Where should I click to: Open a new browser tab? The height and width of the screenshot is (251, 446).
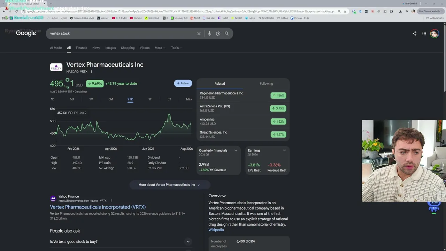point(51,3)
